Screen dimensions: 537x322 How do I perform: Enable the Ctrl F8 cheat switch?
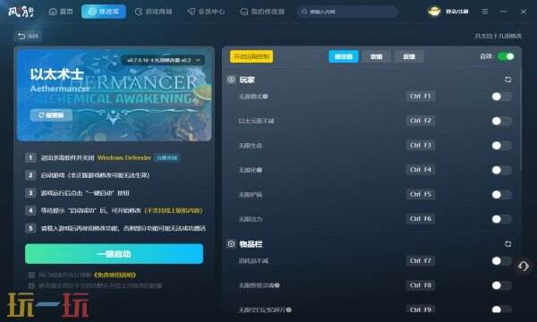point(501,285)
